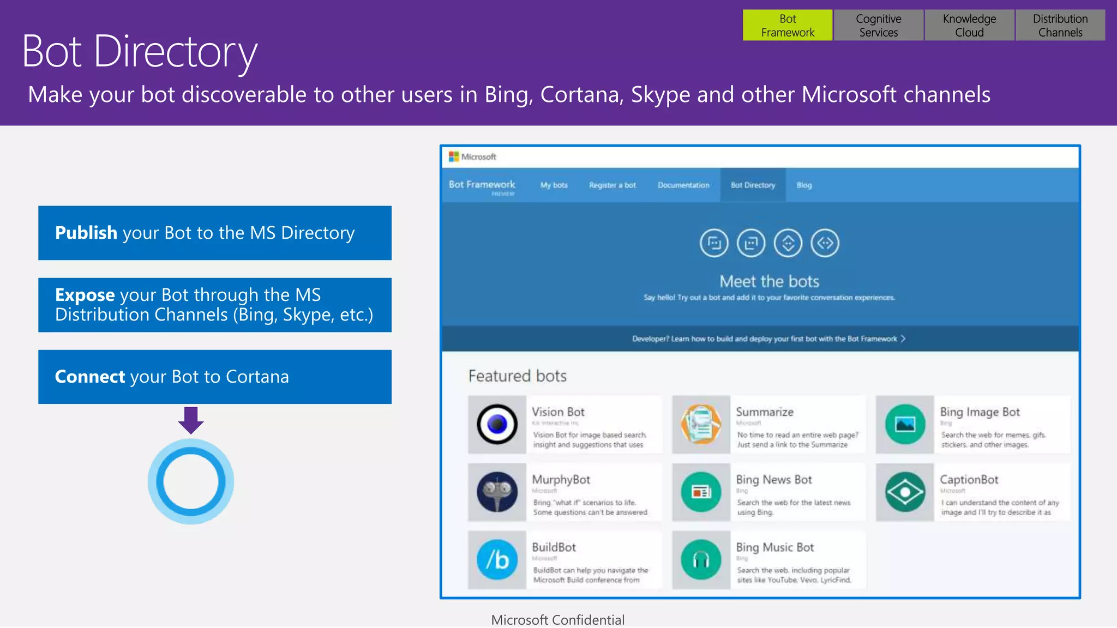Open the My bots menu item
Viewport: 1117px width, 628px height.
click(x=554, y=185)
